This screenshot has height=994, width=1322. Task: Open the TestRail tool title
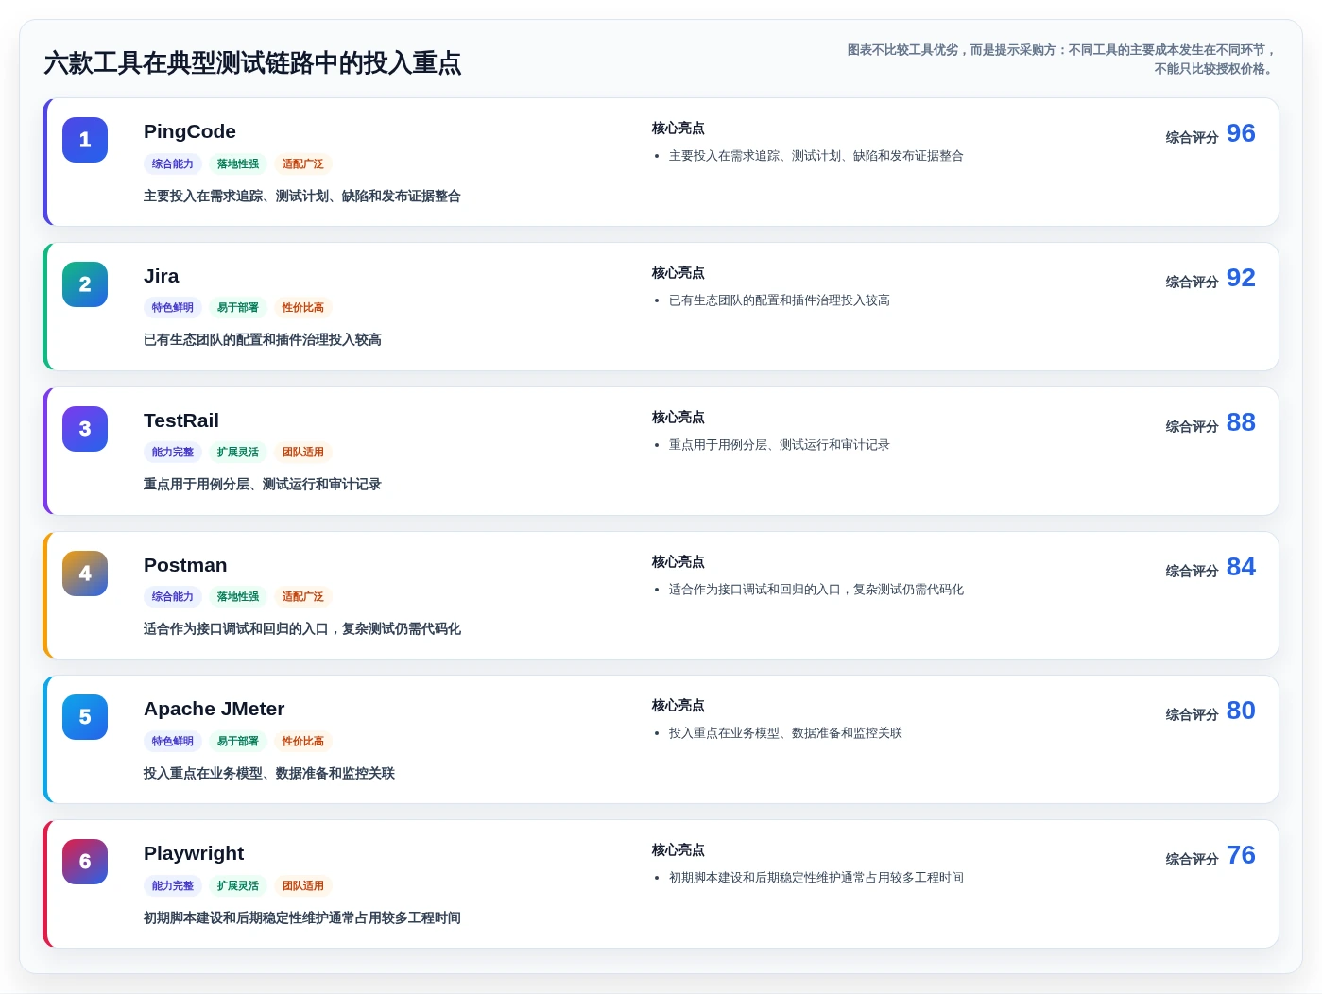pyautogui.click(x=181, y=420)
